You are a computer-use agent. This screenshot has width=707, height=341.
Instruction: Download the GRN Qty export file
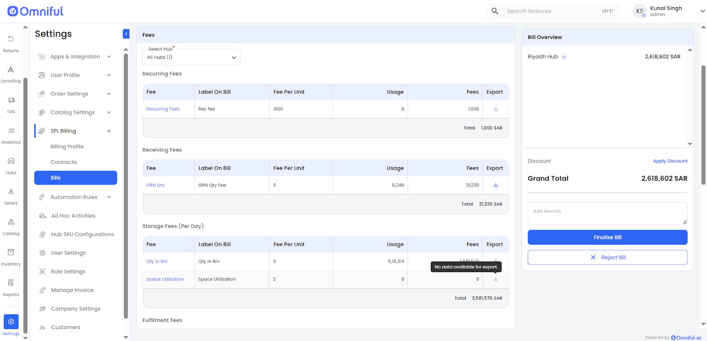coord(495,185)
